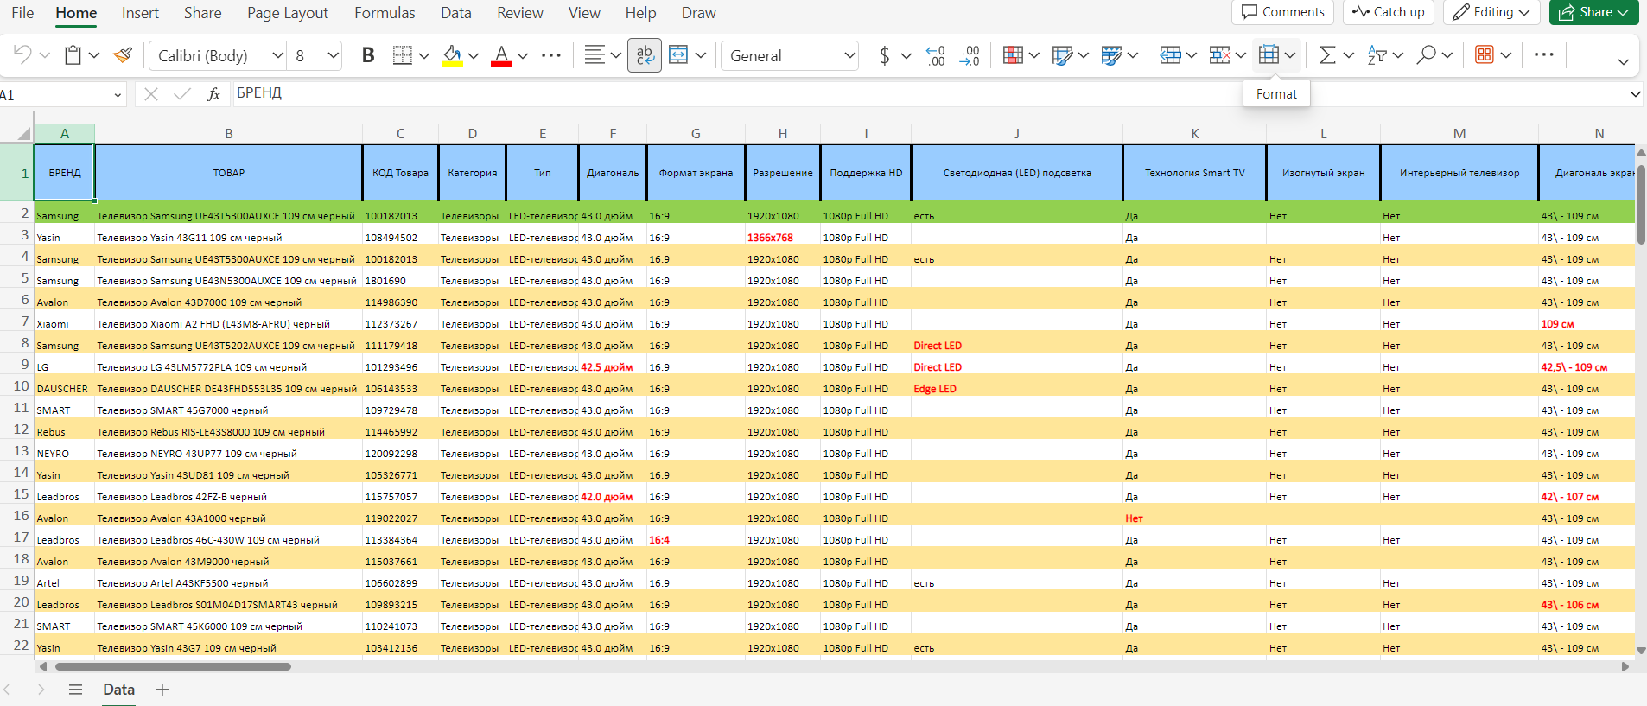Expand the font color dropdown arrow

[x=523, y=55]
